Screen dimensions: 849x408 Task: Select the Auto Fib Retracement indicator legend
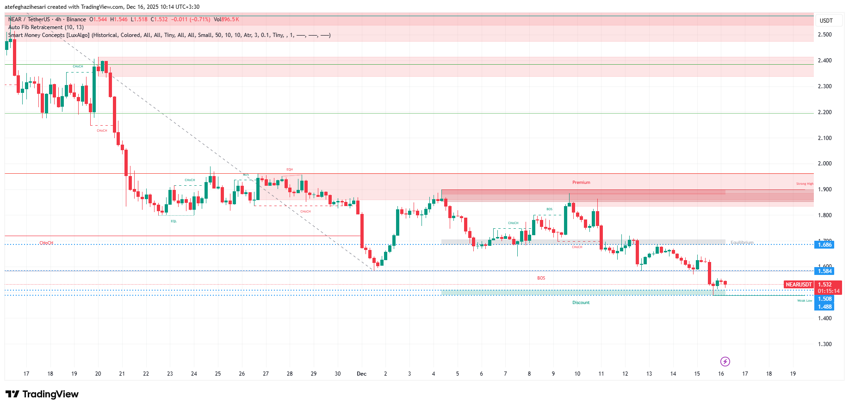[x=46, y=27]
